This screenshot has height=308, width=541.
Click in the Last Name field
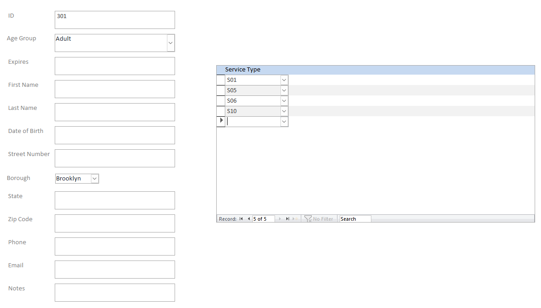tap(115, 112)
